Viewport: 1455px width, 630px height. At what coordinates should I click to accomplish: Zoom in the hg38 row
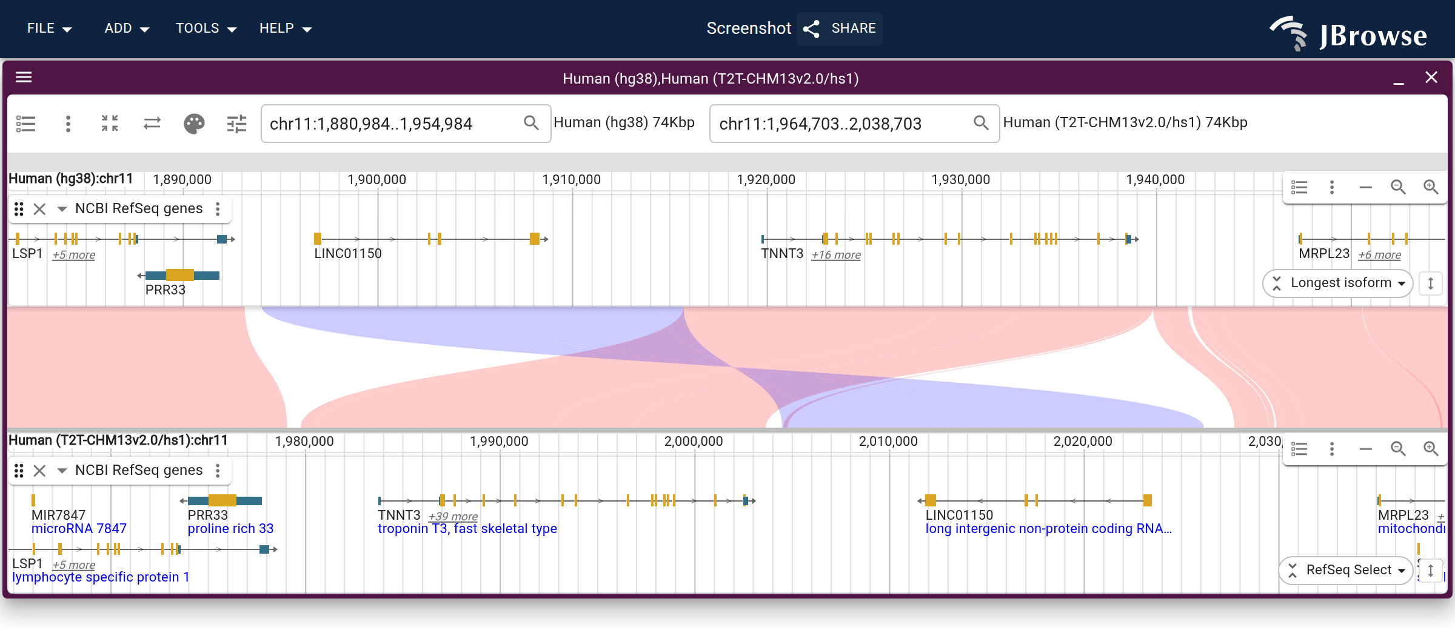pos(1431,187)
